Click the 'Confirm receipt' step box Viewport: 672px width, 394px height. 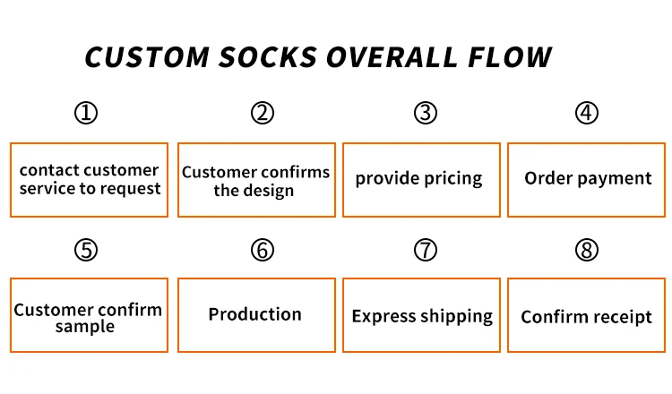(586, 315)
